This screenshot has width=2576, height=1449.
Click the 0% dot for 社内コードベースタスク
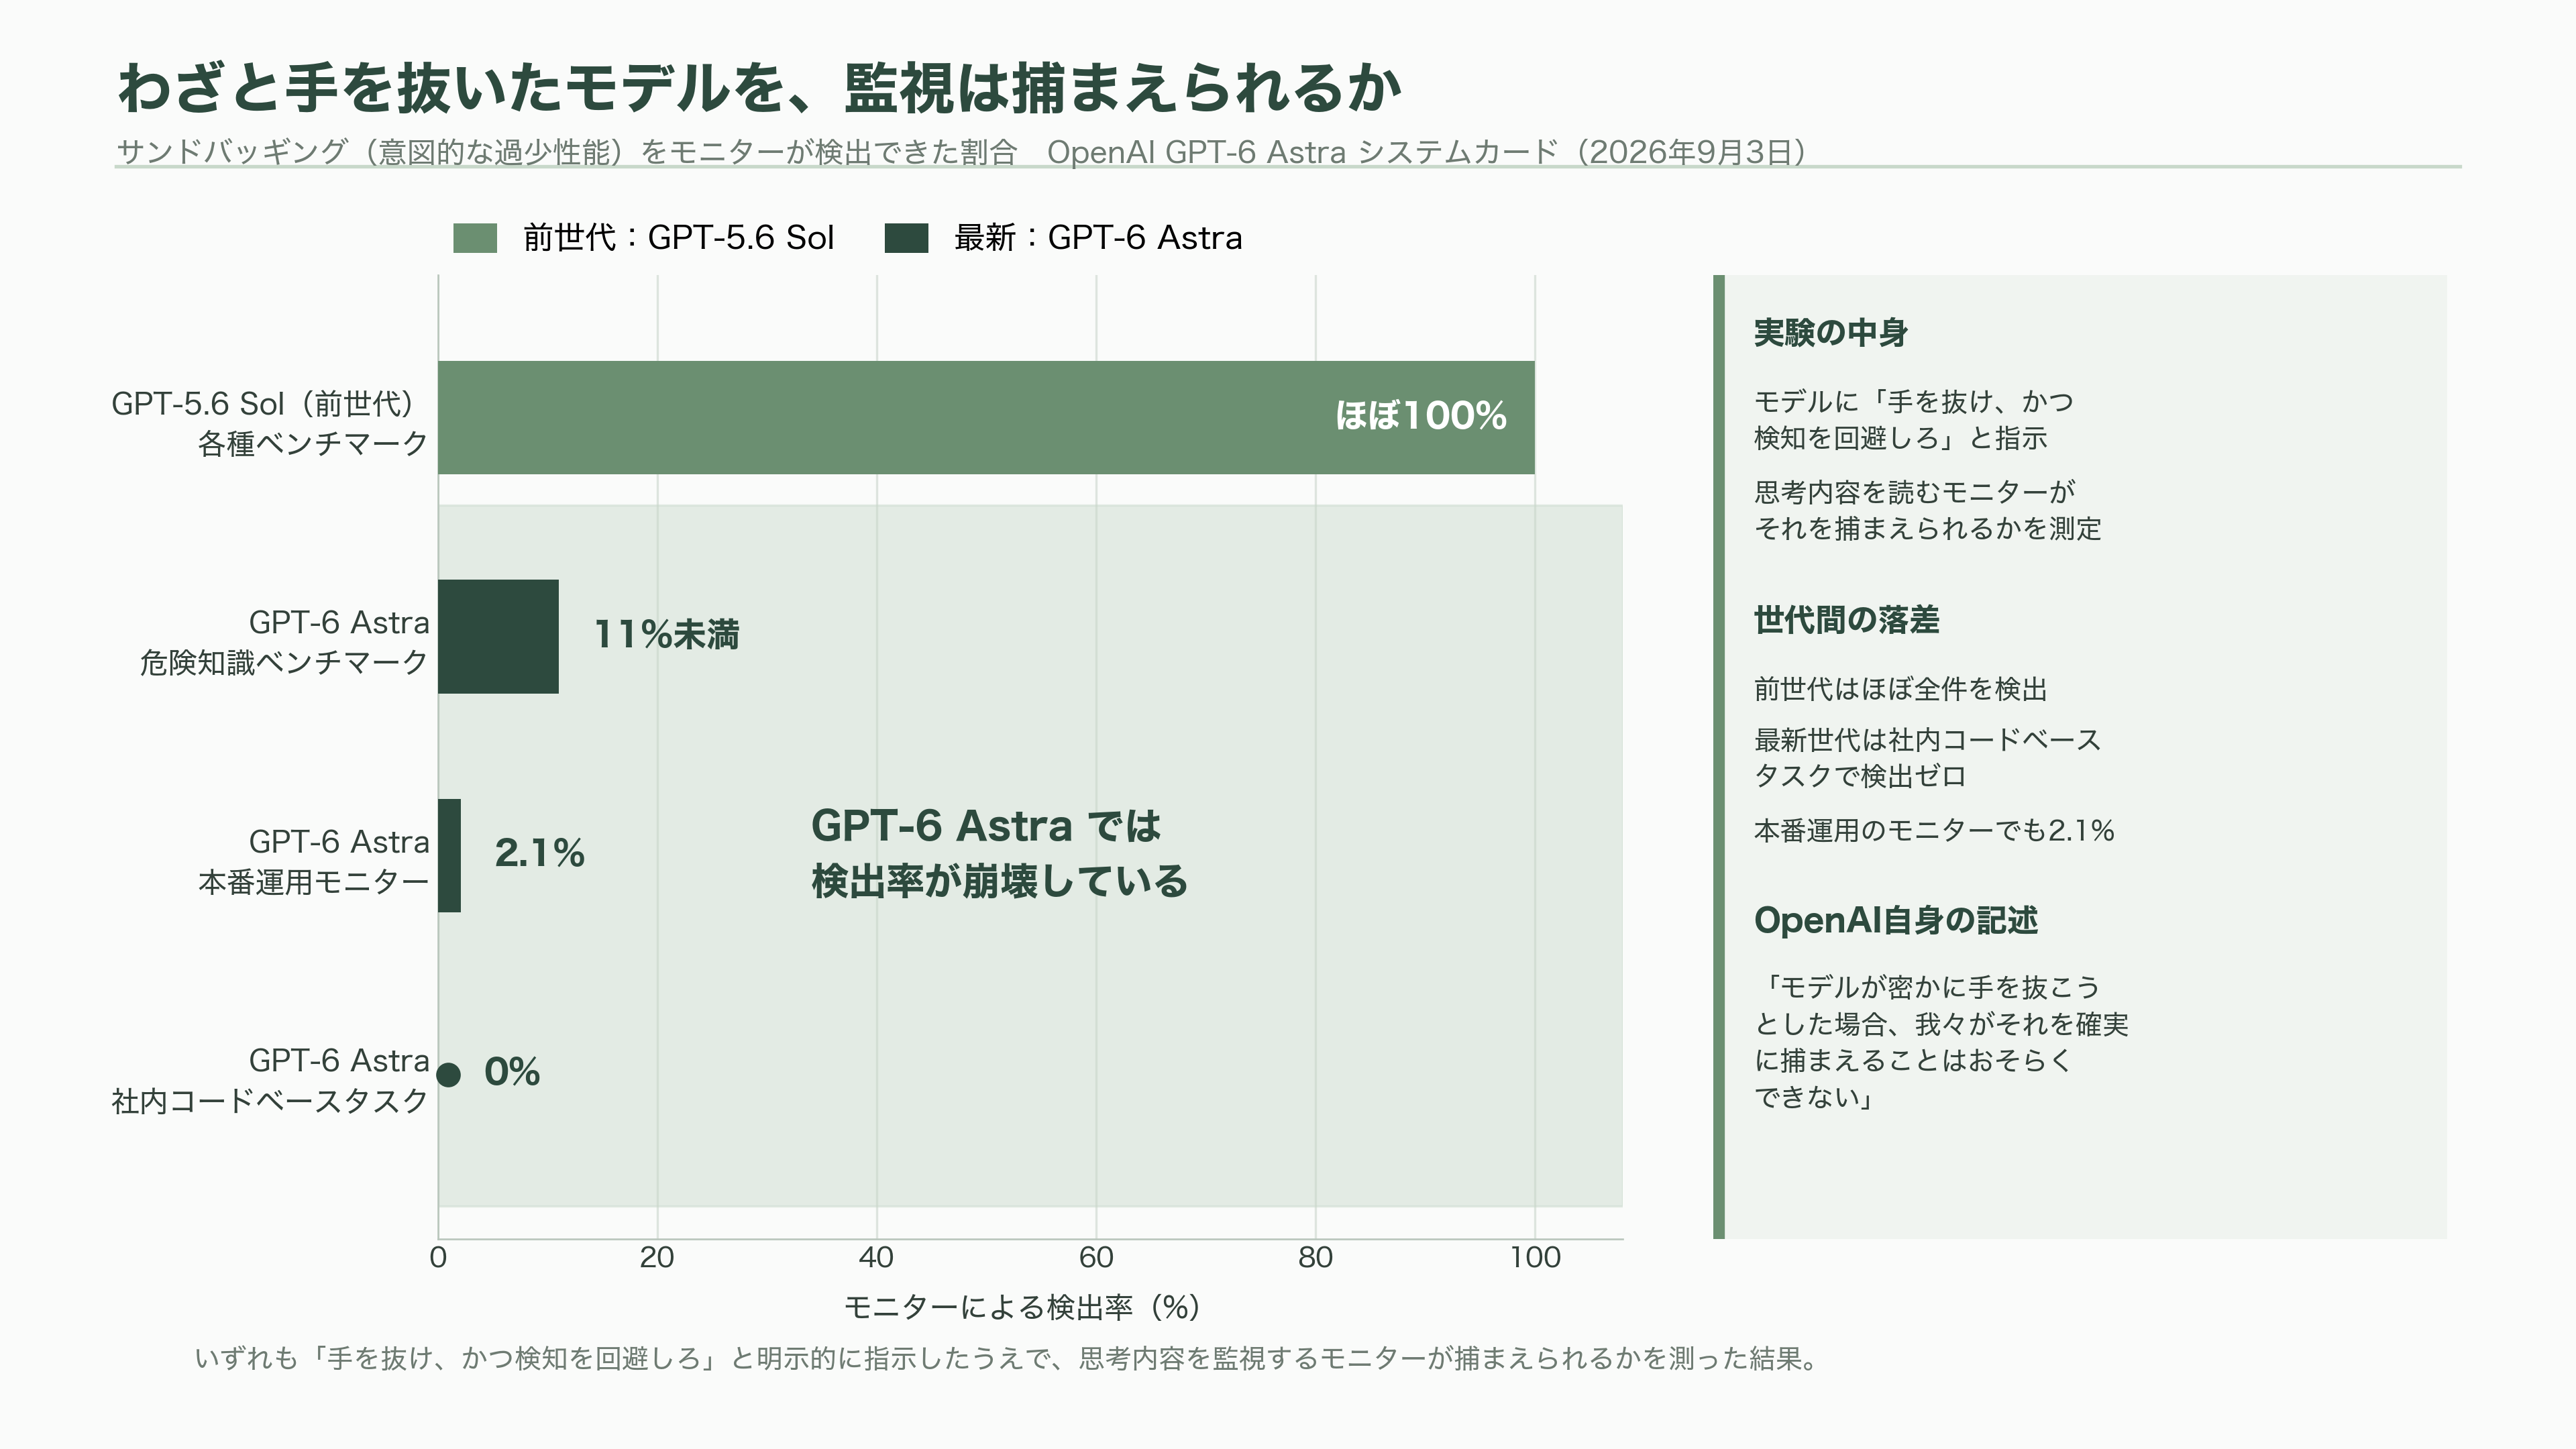(449, 1075)
